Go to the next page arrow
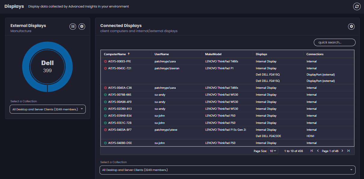The height and width of the screenshot is (179, 364). [342, 151]
